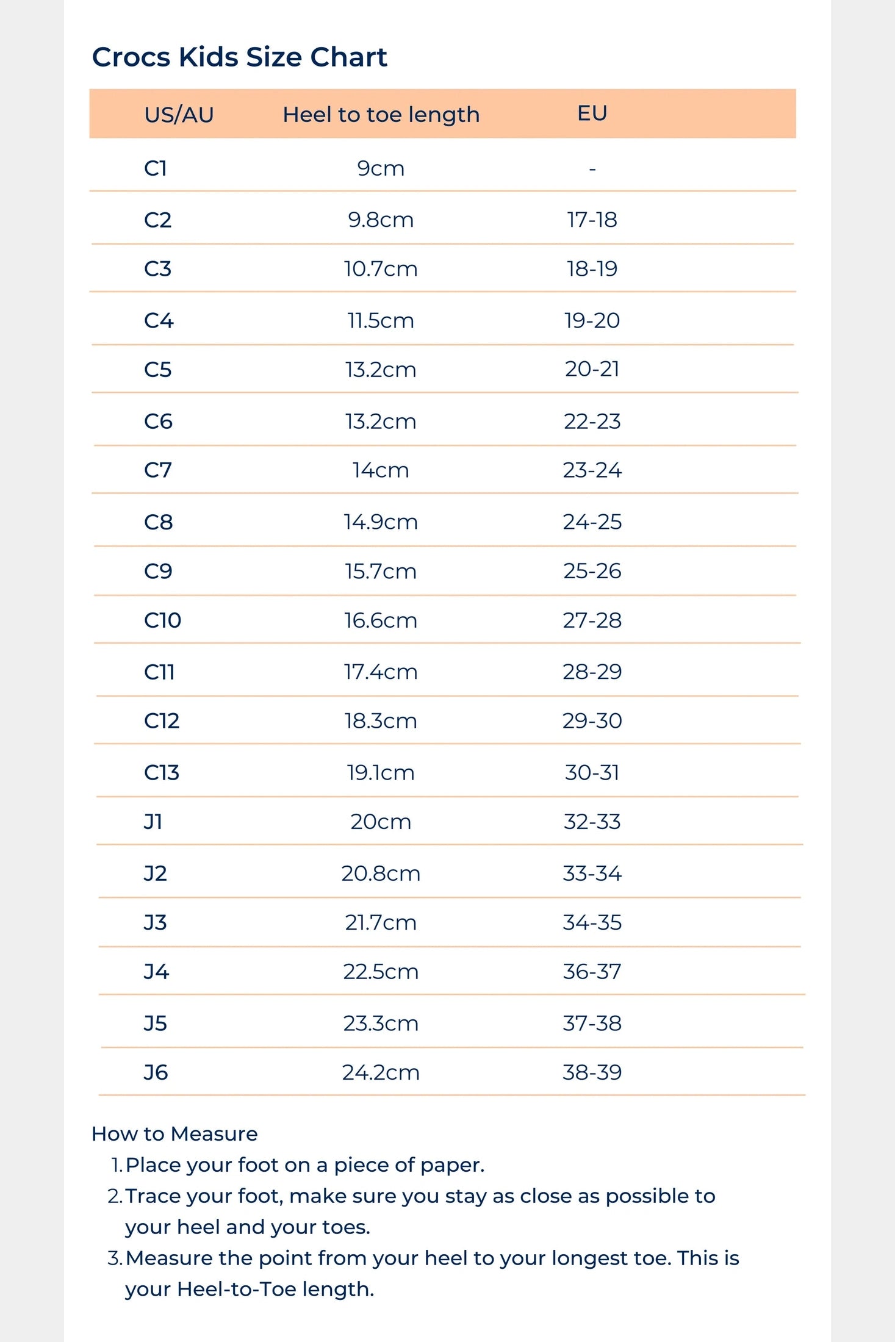Click the 14cm heel to toe length
Viewport: 895px width, 1342px height.
point(381,470)
